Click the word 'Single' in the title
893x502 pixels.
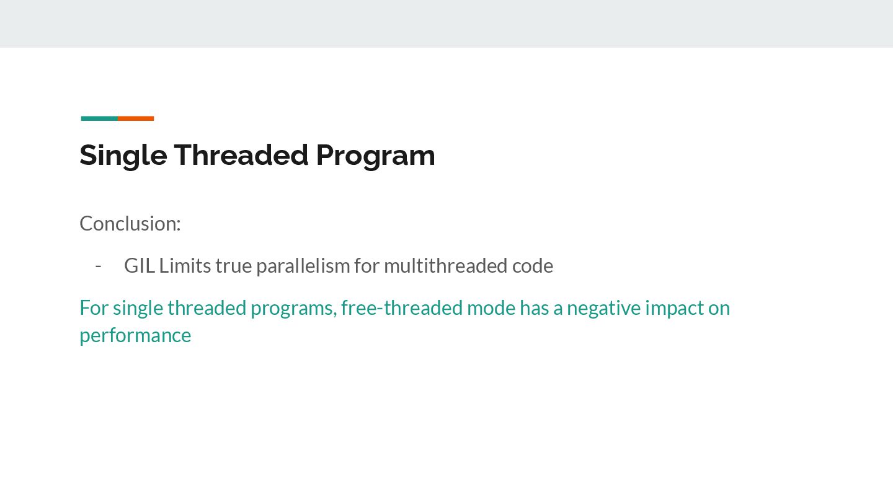tap(123, 155)
